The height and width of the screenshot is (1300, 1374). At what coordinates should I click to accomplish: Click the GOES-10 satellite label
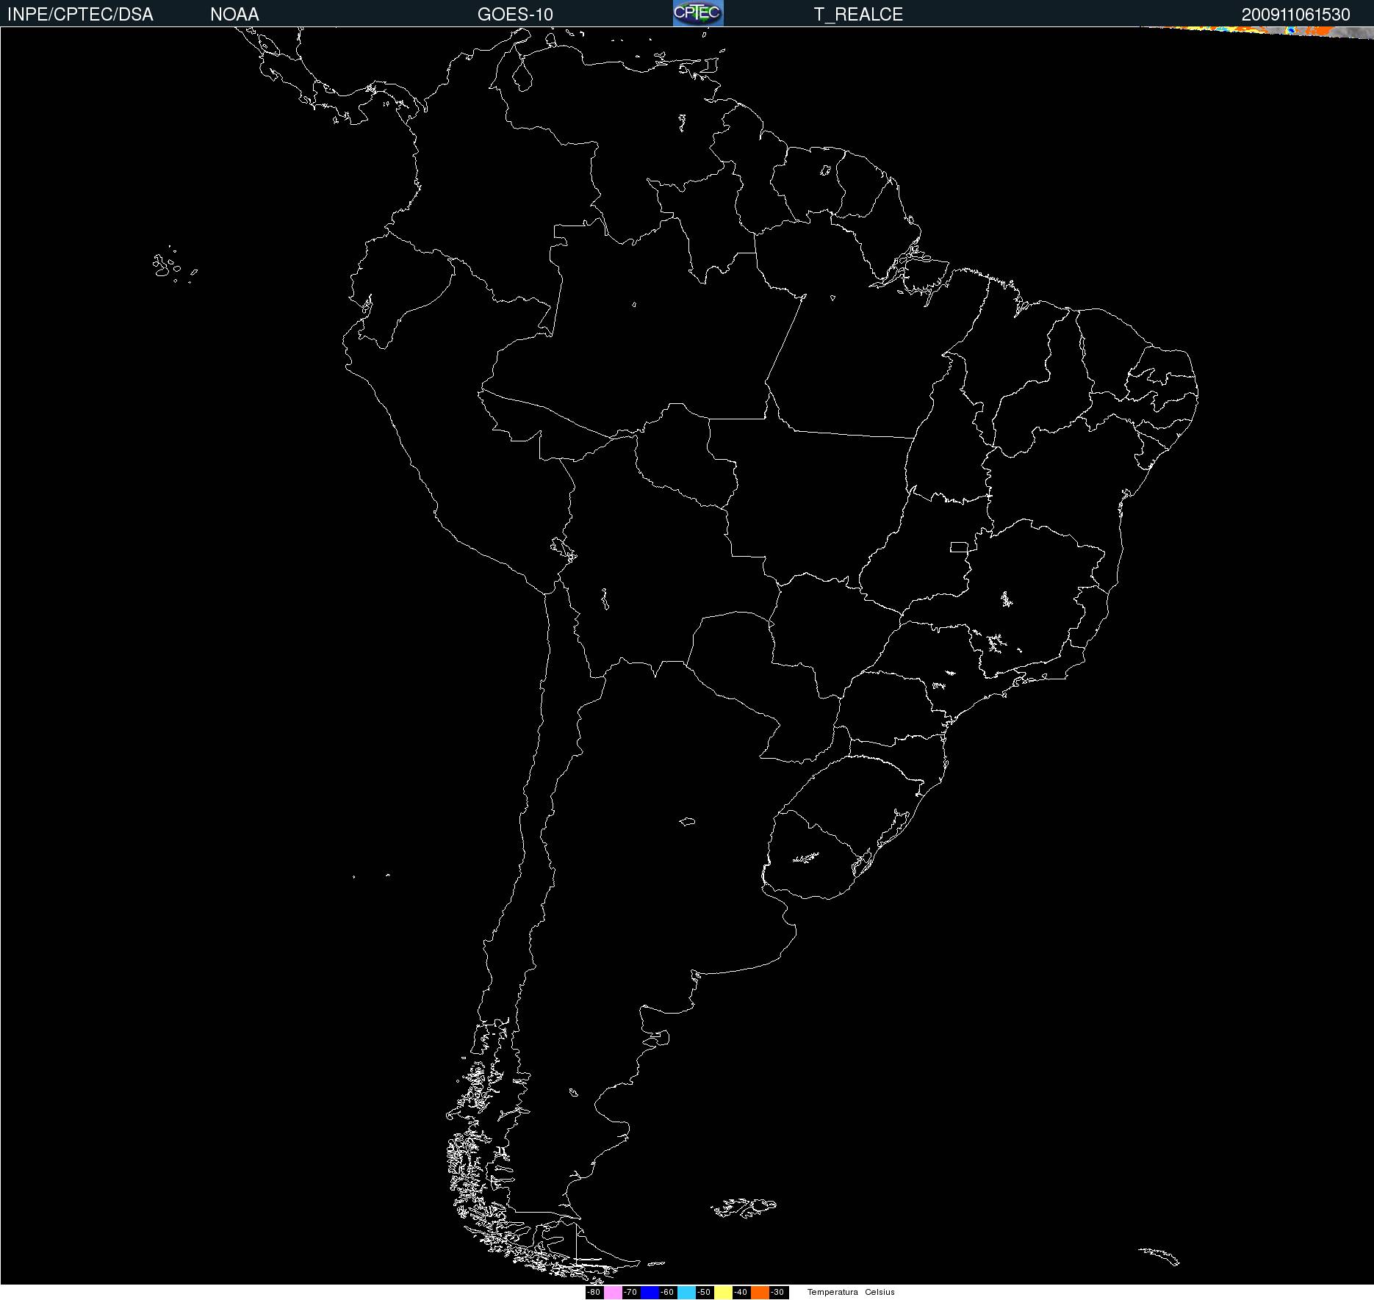515,15
